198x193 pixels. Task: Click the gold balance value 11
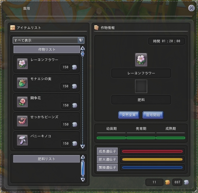click(154, 182)
